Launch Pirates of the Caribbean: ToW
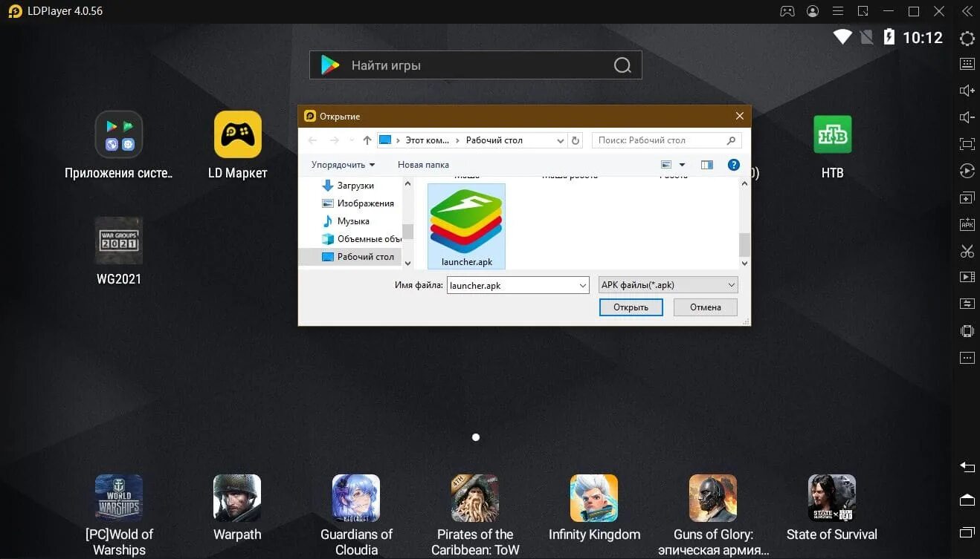The height and width of the screenshot is (559, 980). point(475,514)
